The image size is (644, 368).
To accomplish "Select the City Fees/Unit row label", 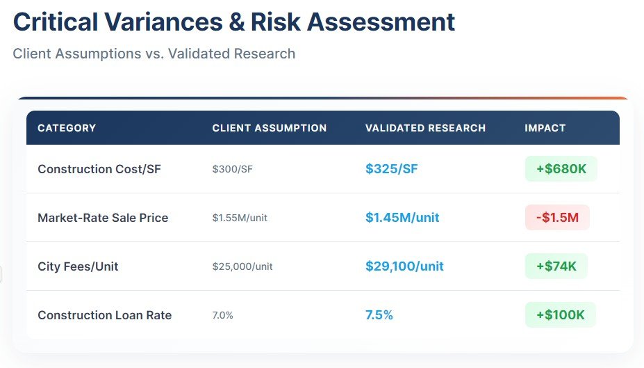I will pyautogui.click(x=78, y=266).
